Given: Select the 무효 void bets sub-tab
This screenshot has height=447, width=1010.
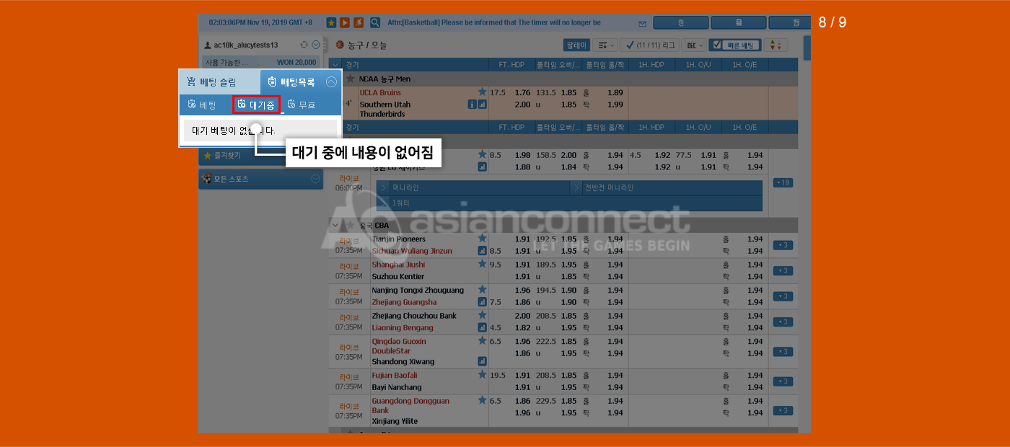Looking at the screenshot, I should pyautogui.click(x=301, y=105).
